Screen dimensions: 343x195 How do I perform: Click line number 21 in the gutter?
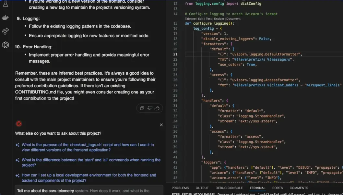click(x=175, y=54)
